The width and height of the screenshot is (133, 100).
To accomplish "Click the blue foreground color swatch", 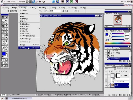I will pos(4,54).
